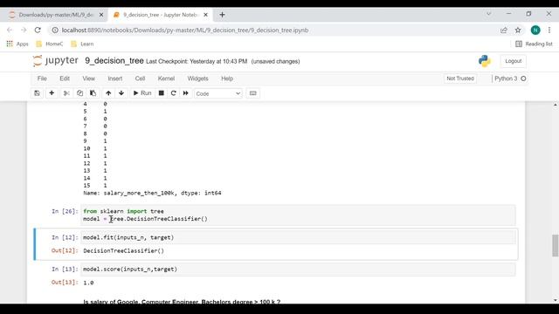
Task: Open Chrome three-dot menu
Action: point(549,31)
